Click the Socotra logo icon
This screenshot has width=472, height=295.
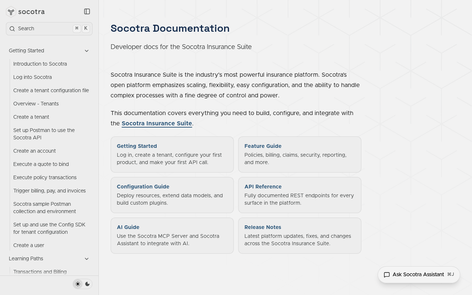tap(11, 12)
